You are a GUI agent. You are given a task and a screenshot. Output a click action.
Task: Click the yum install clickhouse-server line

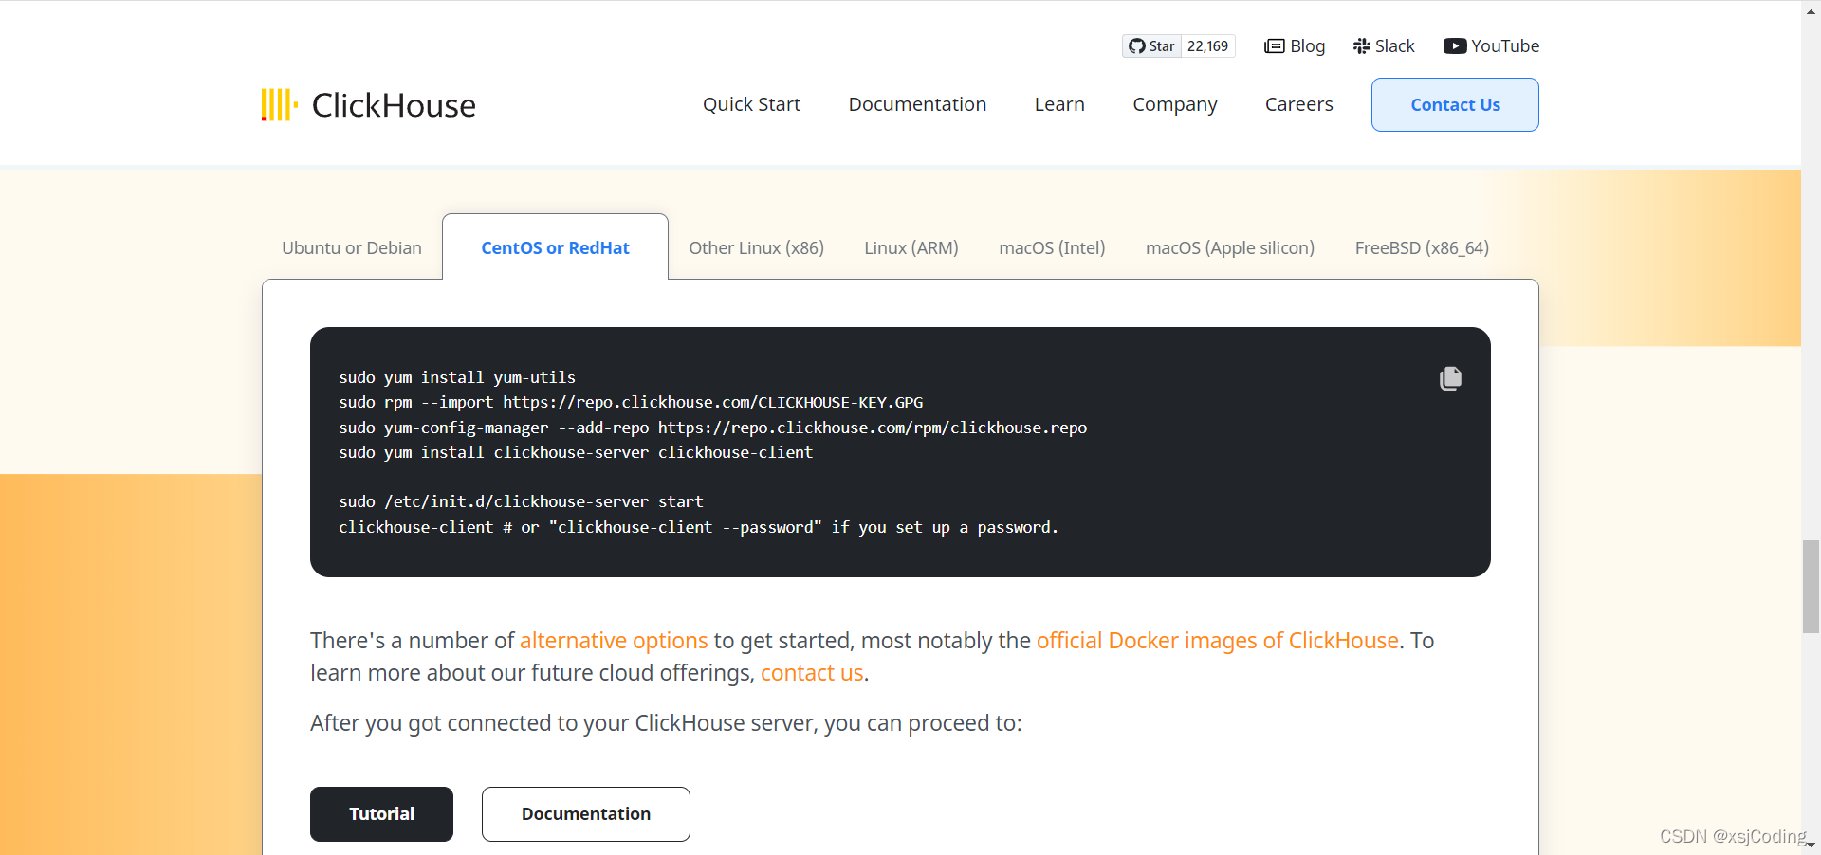click(x=576, y=452)
